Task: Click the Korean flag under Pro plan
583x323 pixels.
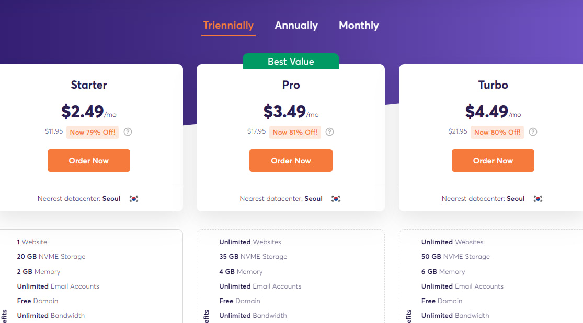Action: (336, 199)
